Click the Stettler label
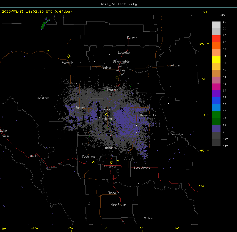 click(x=174, y=65)
